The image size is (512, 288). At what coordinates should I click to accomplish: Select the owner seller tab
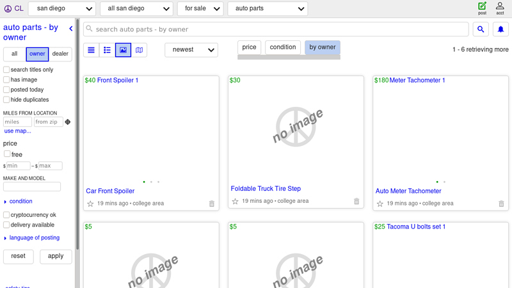37,54
